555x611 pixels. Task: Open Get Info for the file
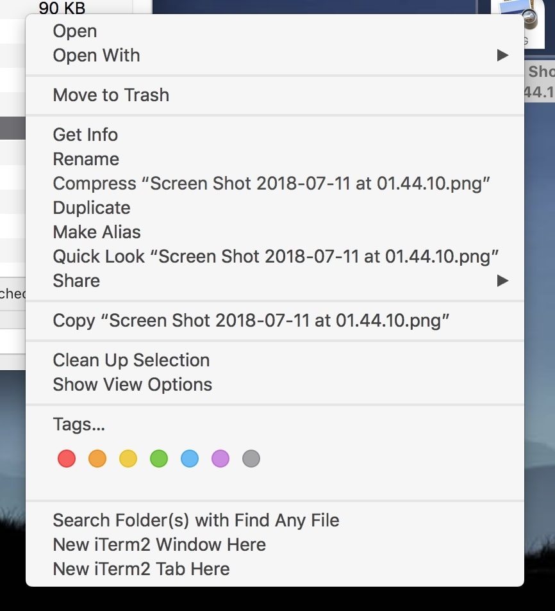pyautogui.click(x=85, y=134)
